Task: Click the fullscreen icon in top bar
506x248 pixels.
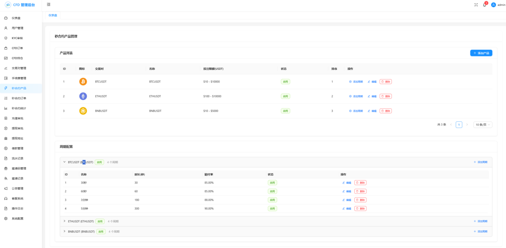Action: pyautogui.click(x=476, y=5)
